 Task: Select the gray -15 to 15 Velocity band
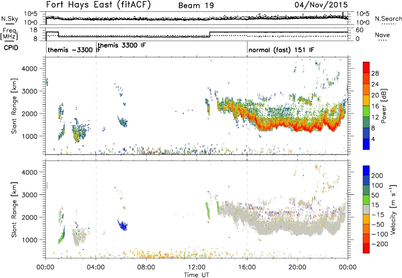coord(366,209)
